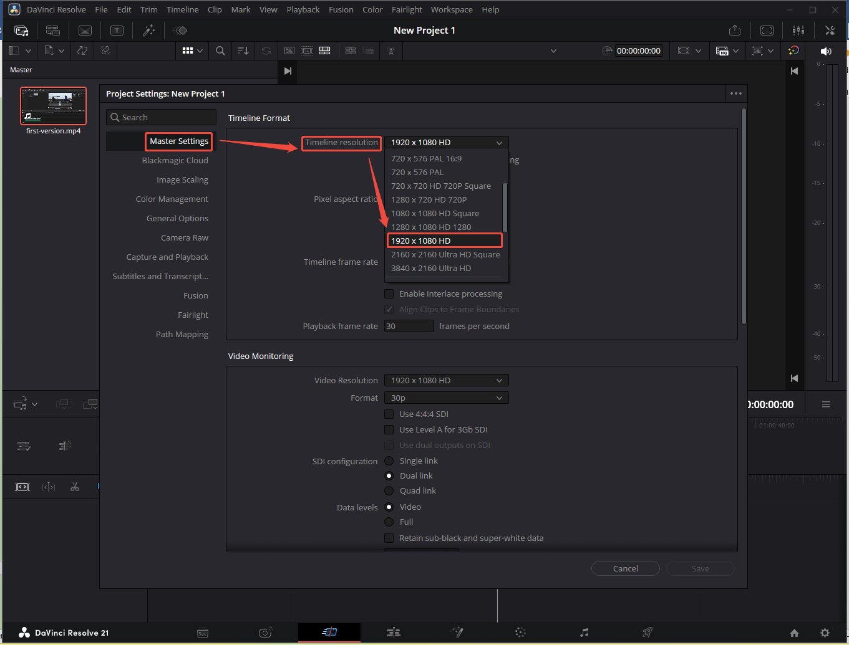
Task: Open the Titles panel icon
Action: (x=117, y=31)
